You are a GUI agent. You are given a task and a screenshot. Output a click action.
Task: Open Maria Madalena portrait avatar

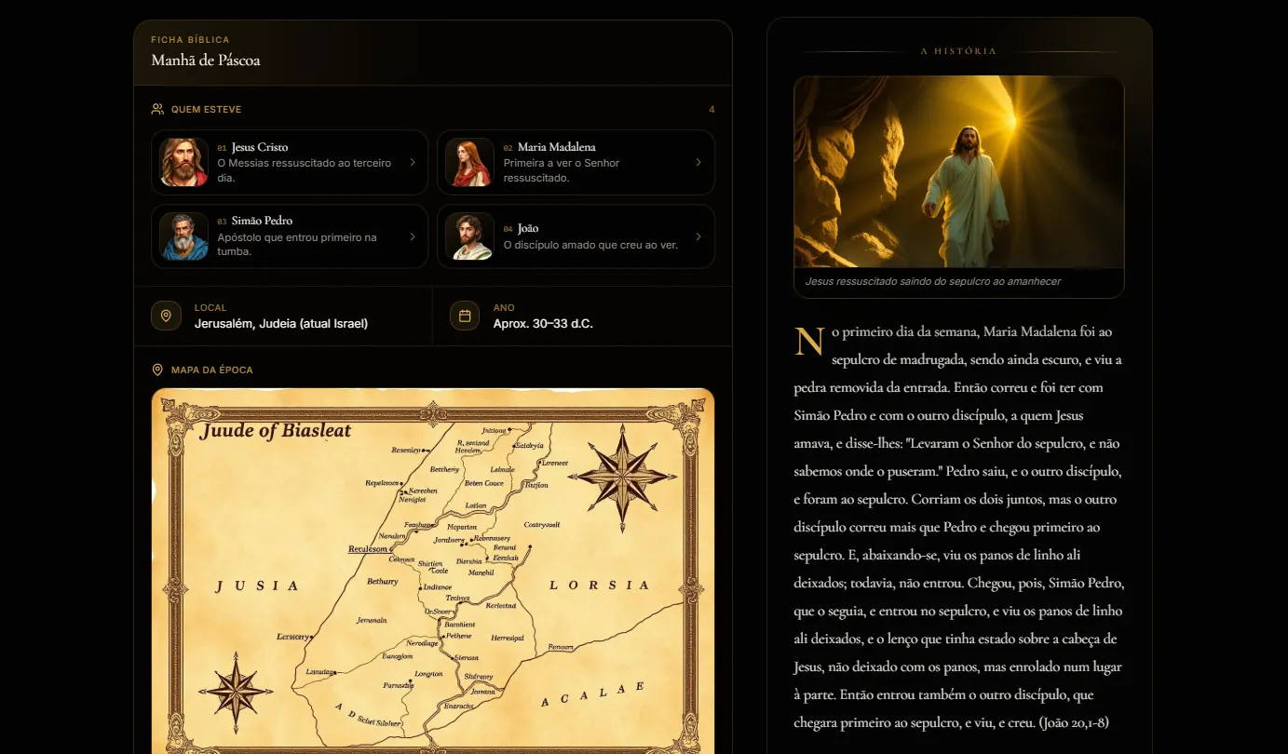469,162
